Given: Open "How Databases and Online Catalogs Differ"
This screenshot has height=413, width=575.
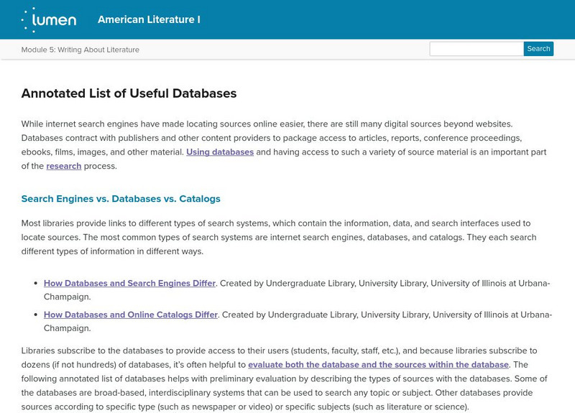Looking at the screenshot, I should (131, 315).
